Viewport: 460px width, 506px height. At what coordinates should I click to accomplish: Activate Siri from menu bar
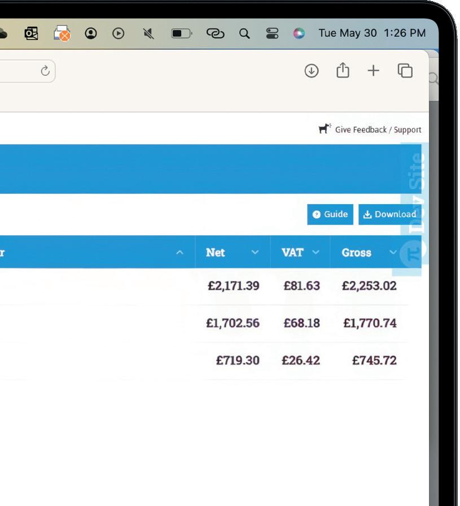(299, 33)
